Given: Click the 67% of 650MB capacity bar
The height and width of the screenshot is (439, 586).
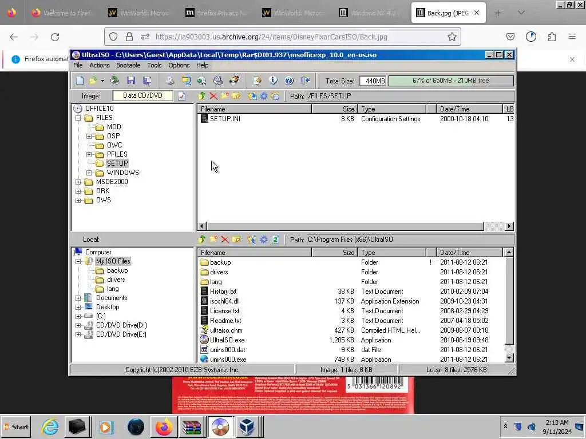Looking at the screenshot, I should (x=451, y=81).
